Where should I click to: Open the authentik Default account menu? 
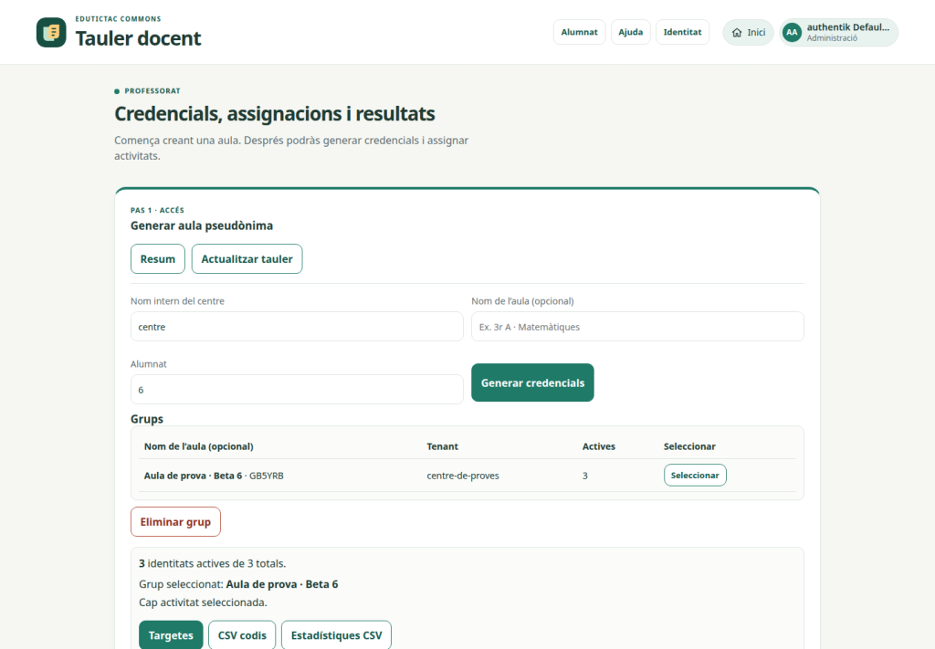click(x=838, y=32)
